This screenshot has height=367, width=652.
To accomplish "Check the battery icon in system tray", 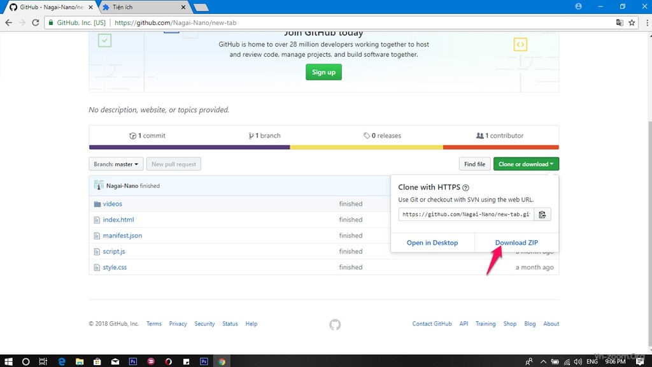I will pos(555,361).
